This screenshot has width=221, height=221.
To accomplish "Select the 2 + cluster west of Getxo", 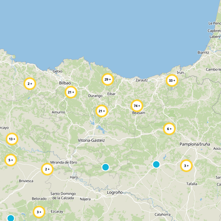I will 30,84.
